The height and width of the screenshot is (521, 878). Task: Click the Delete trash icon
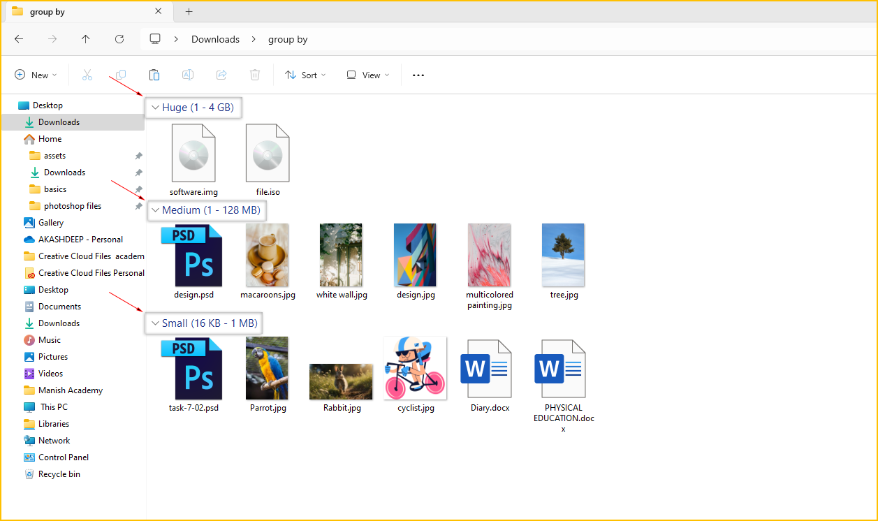coord(255,75)
